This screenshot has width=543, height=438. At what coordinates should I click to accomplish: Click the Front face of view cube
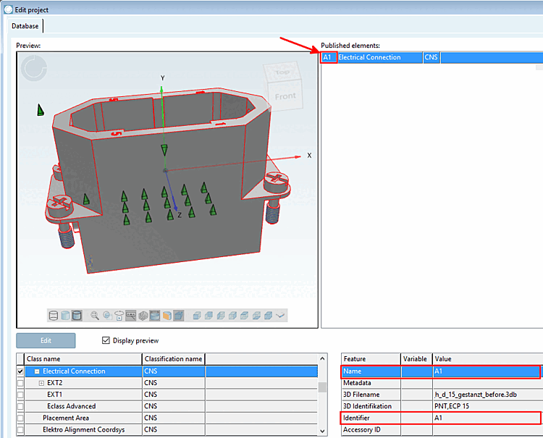point(285,96)
